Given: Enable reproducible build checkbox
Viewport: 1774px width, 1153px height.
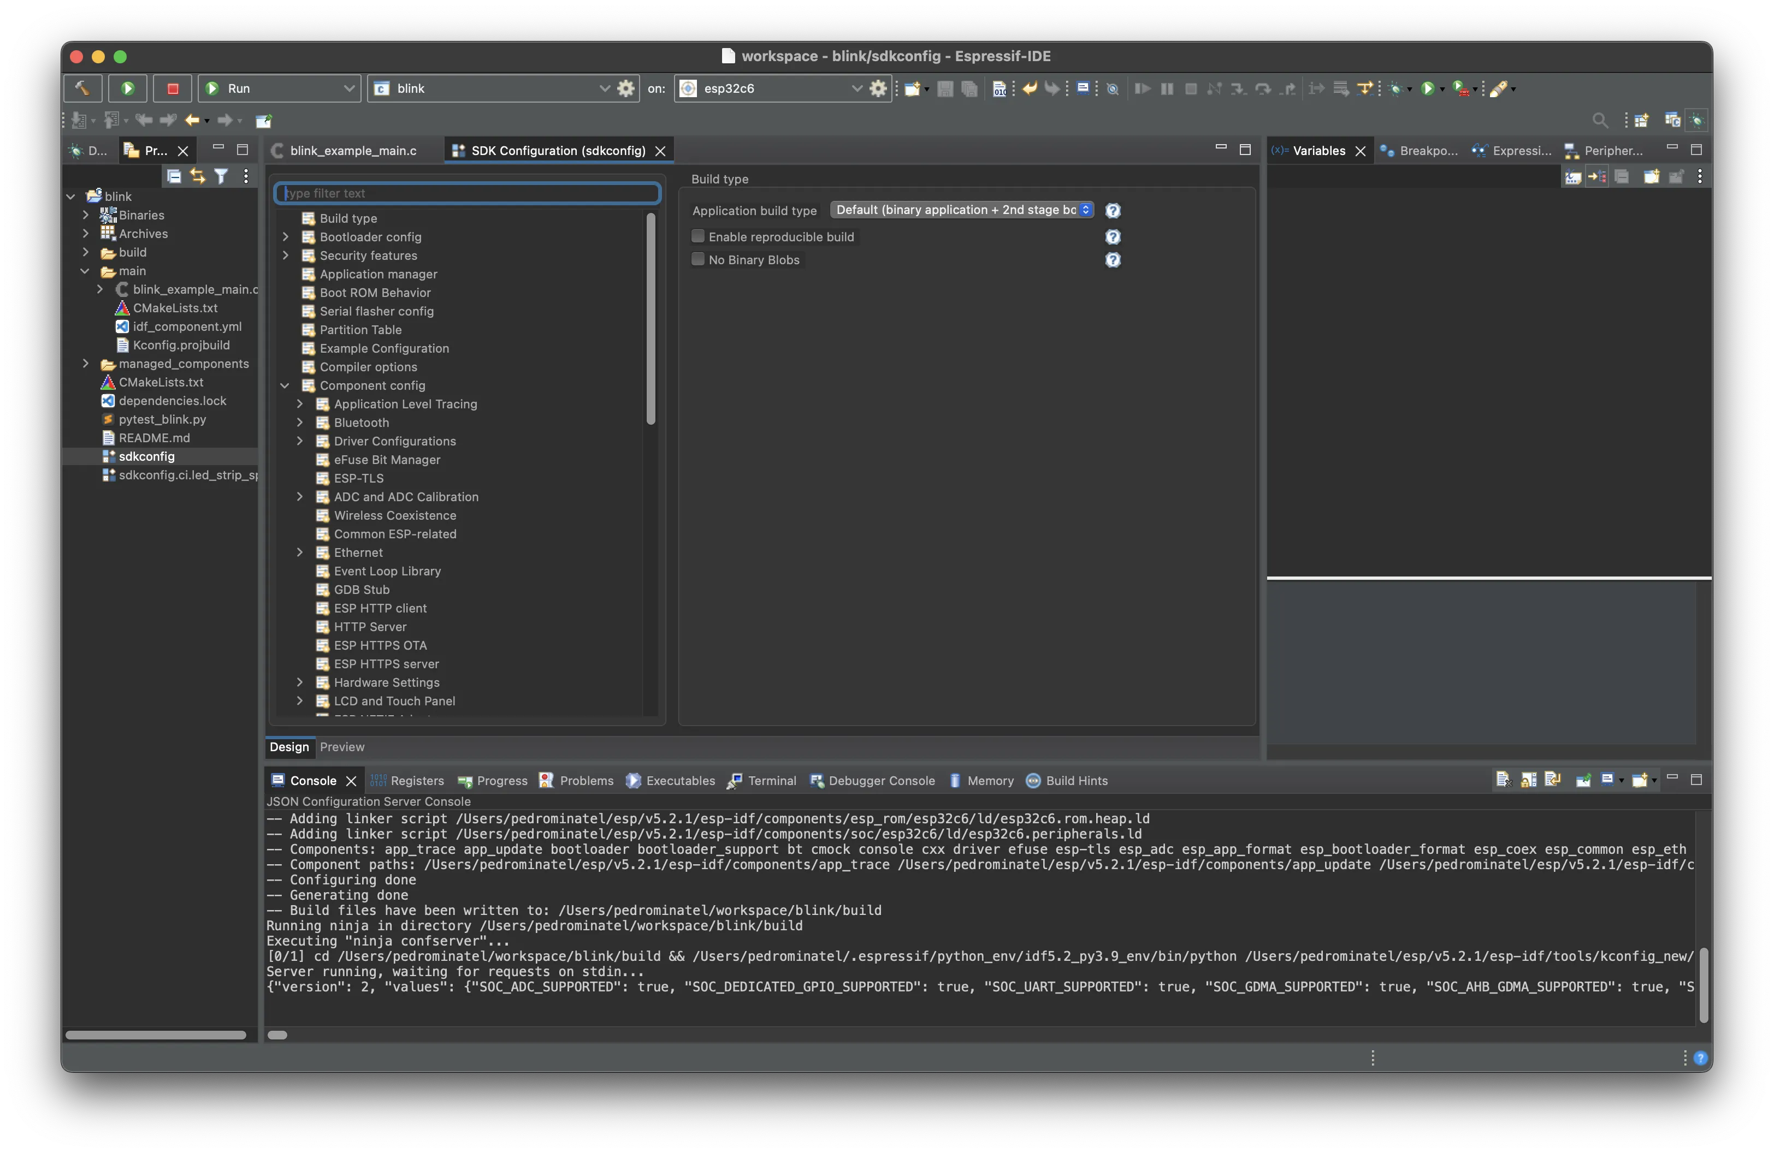Looking at the screenshot, I should tap(699, 236).
